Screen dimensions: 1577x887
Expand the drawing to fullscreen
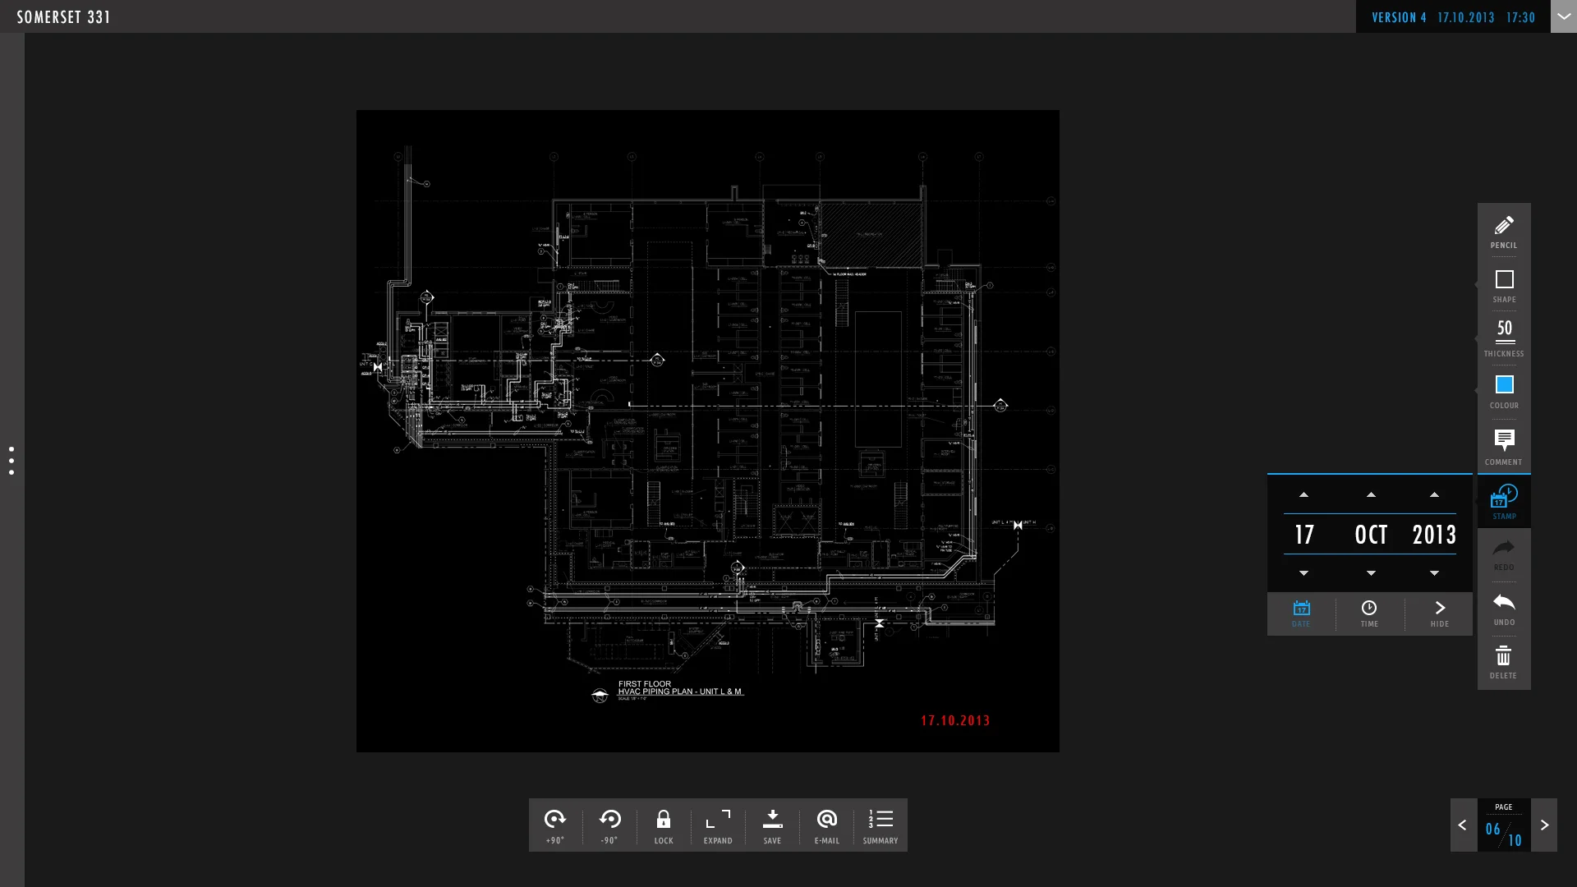[718, 825]
